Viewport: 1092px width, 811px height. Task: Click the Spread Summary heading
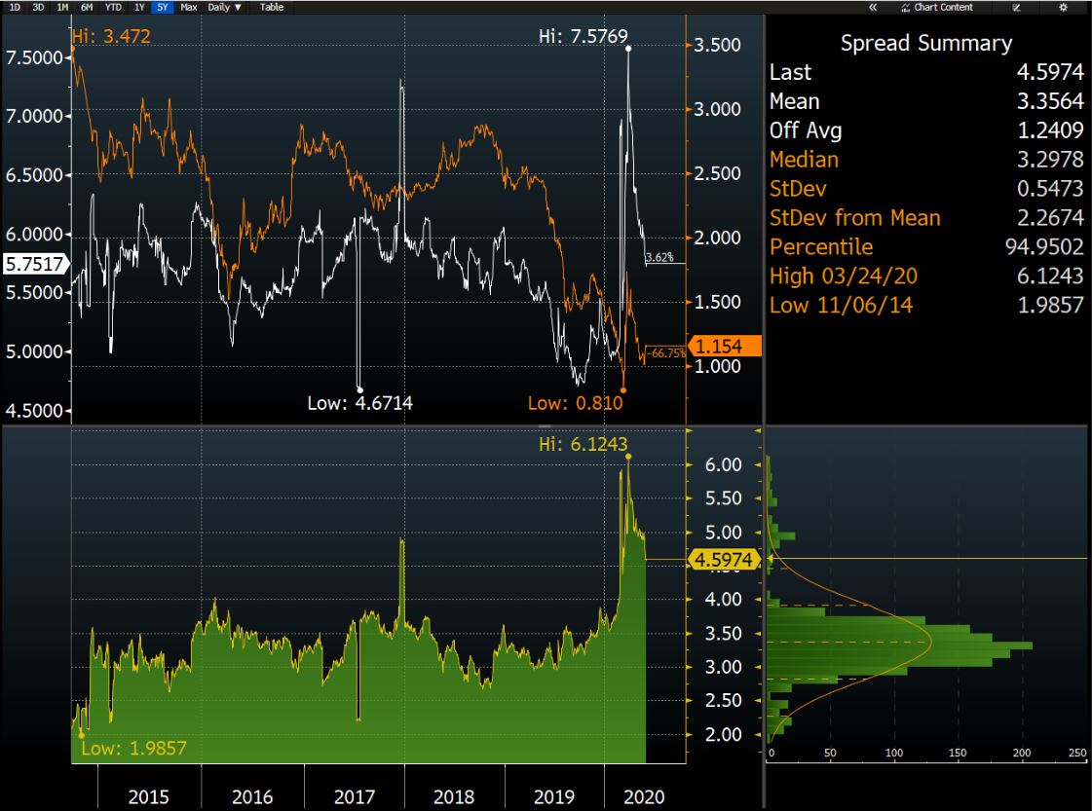click(x=925, y=43)
